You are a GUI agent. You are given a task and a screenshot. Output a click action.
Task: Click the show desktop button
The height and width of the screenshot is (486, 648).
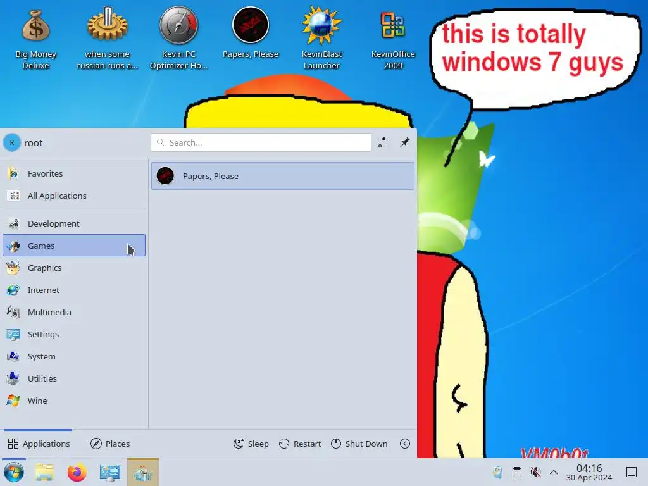click(632, 472)
